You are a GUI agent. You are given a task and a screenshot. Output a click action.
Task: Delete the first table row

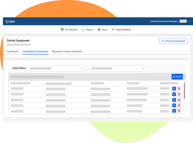point(179,89)
